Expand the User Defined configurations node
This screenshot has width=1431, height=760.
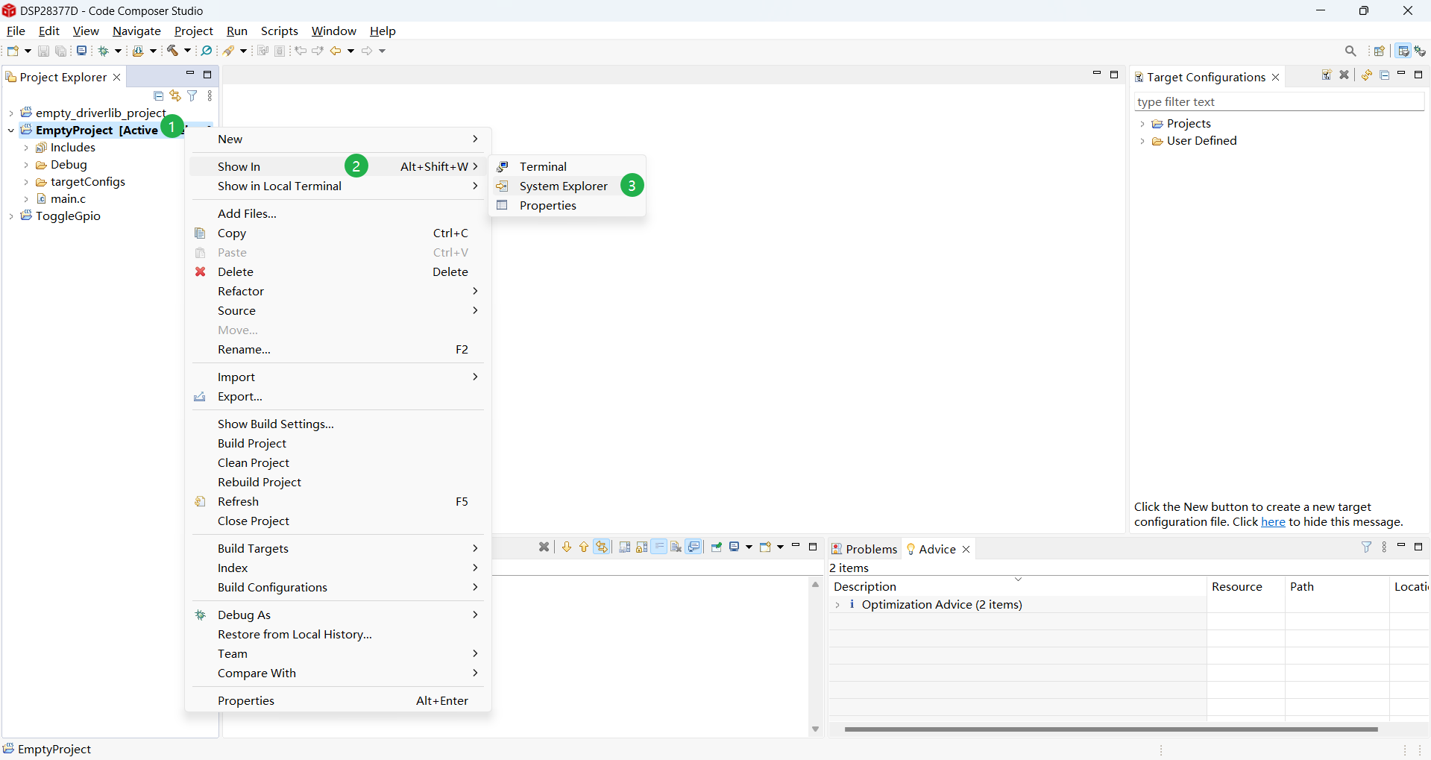(x=1142, y=141)
